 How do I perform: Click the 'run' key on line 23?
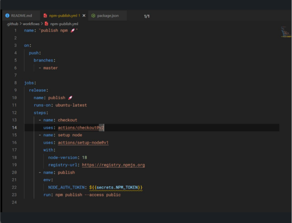pyautogui.click(x=47, y=195)
